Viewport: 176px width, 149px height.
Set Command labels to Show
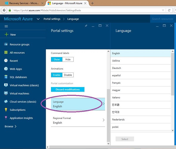(x=57, y=59)
